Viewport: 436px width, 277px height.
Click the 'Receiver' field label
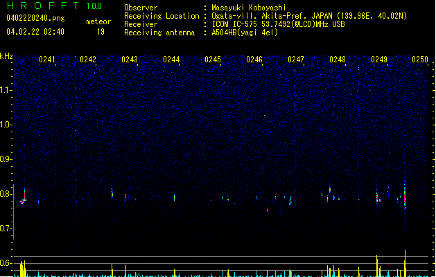[x=141, y=24]
